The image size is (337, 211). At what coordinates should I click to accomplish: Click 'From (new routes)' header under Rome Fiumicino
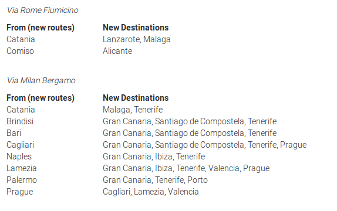click(41, 28)
